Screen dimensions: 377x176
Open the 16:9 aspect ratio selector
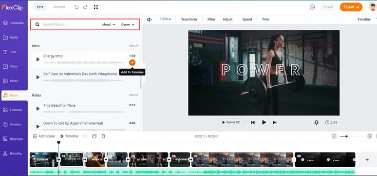point(39,7)
